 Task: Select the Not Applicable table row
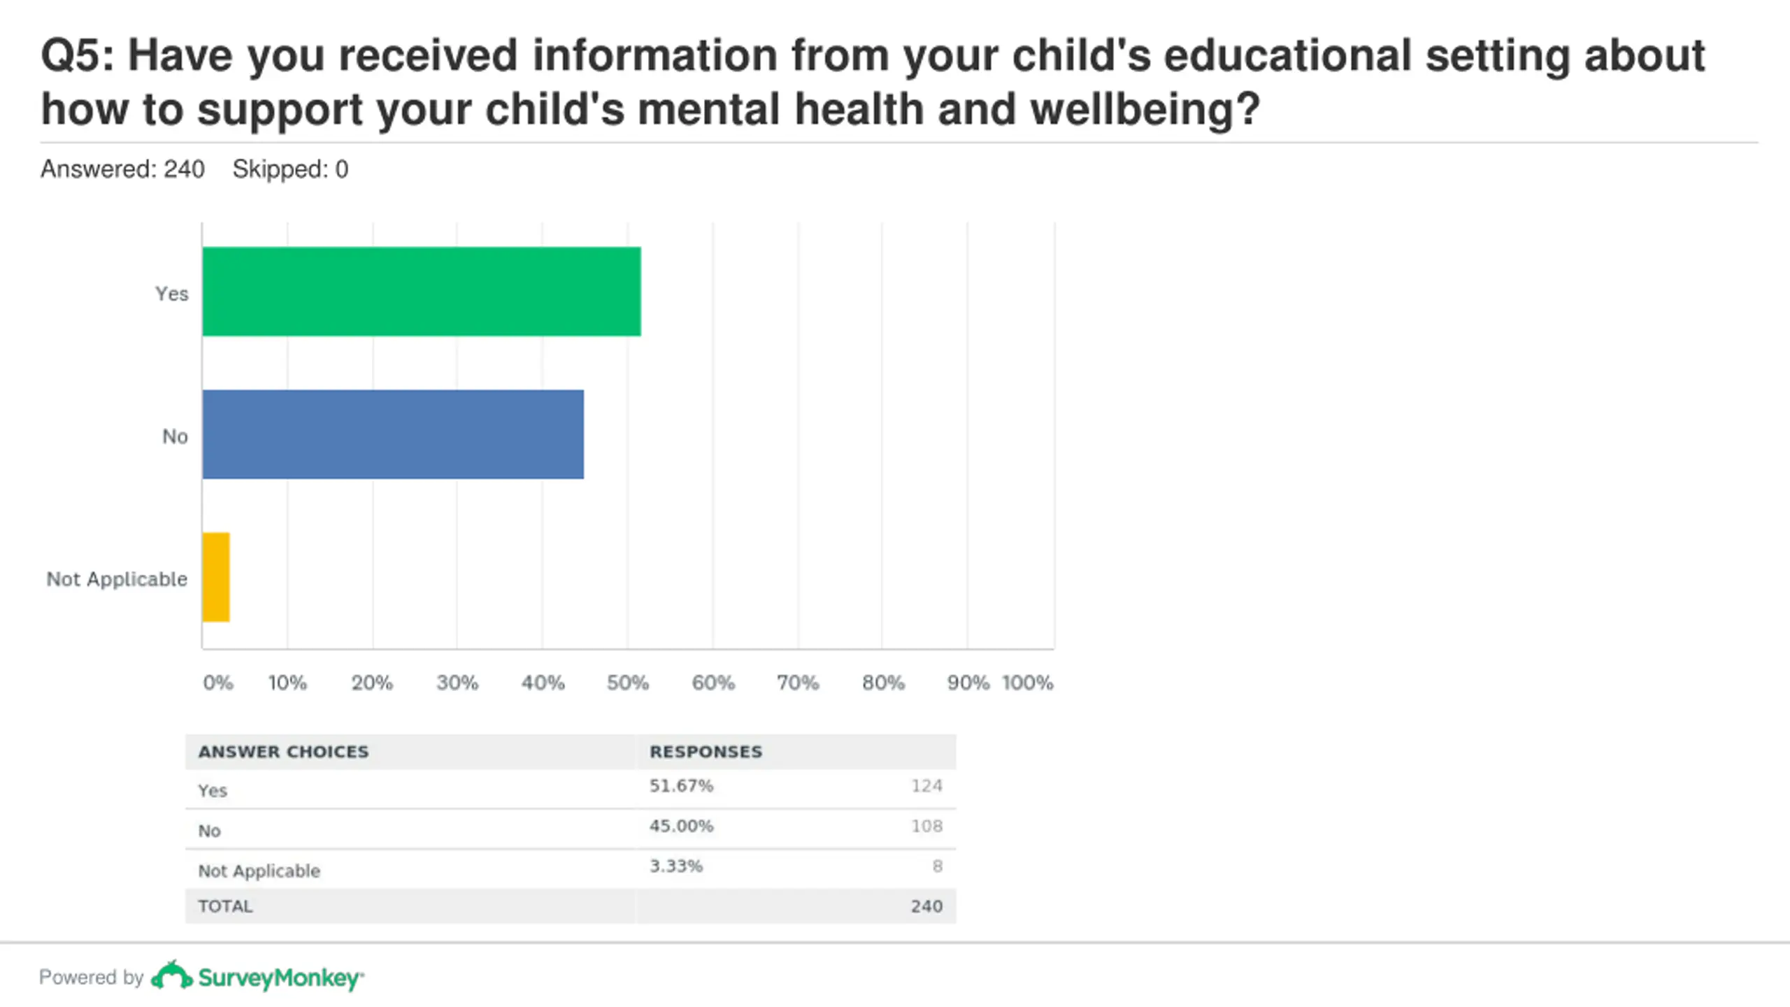[x=571, y=869]
